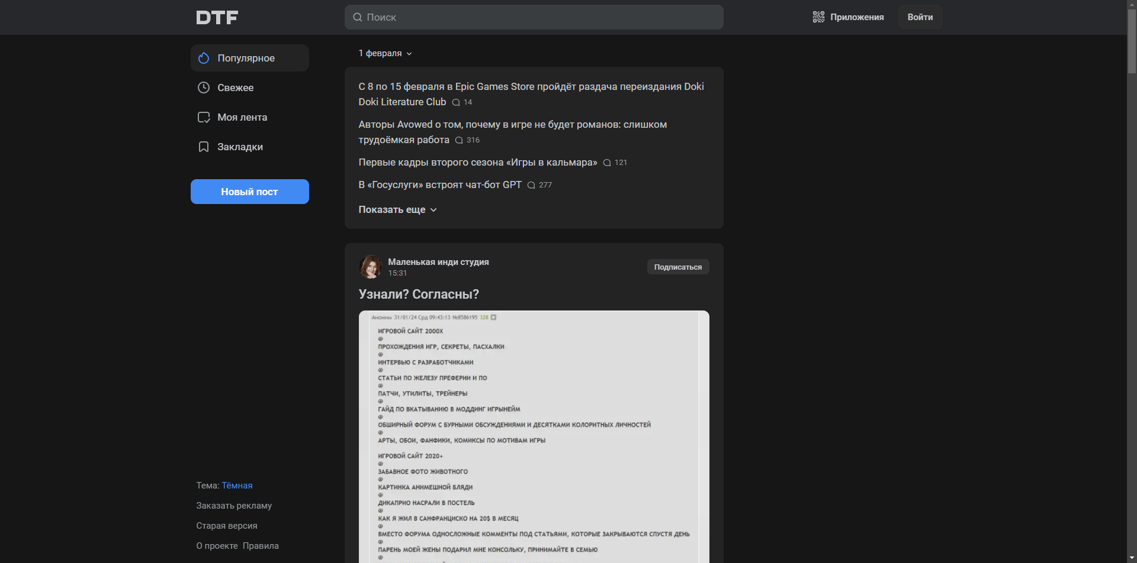
Task: Expand the Показать еще list
Action: (397, 209)
